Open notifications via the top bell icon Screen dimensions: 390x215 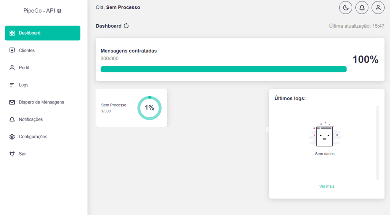click(361, 8)
